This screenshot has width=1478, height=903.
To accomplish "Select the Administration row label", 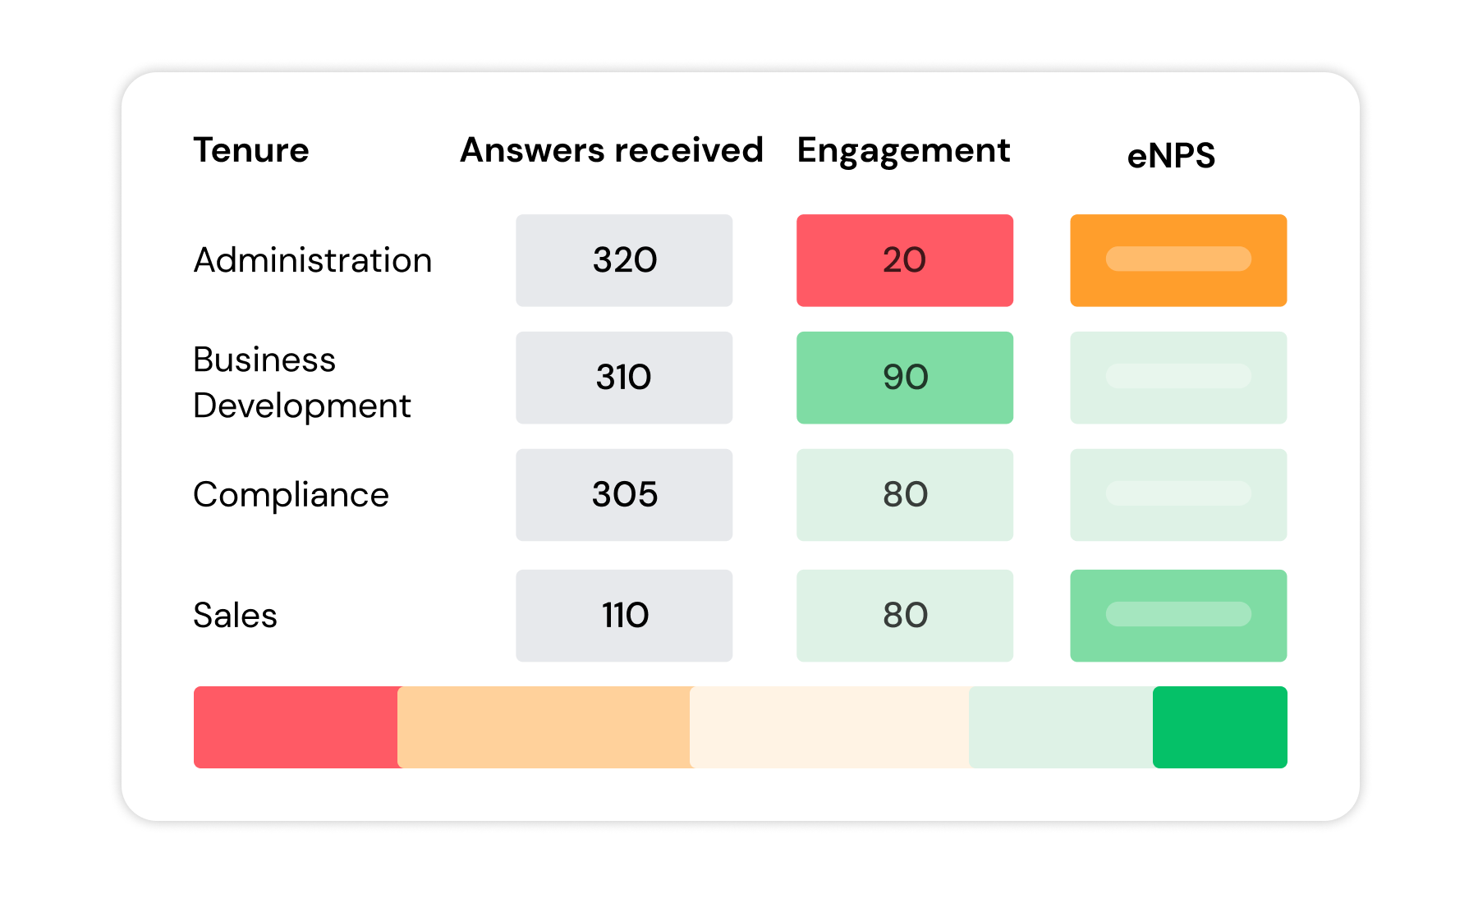I will [312, 260].
